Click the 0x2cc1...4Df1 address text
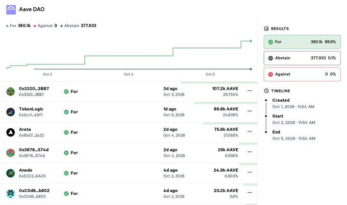Image resolution: width=347 pixels, height=205 pixels. click(31, 115)
